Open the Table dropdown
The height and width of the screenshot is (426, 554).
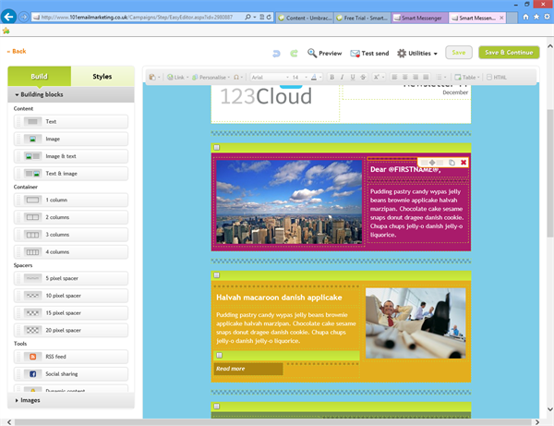click(x=467, y=77)
